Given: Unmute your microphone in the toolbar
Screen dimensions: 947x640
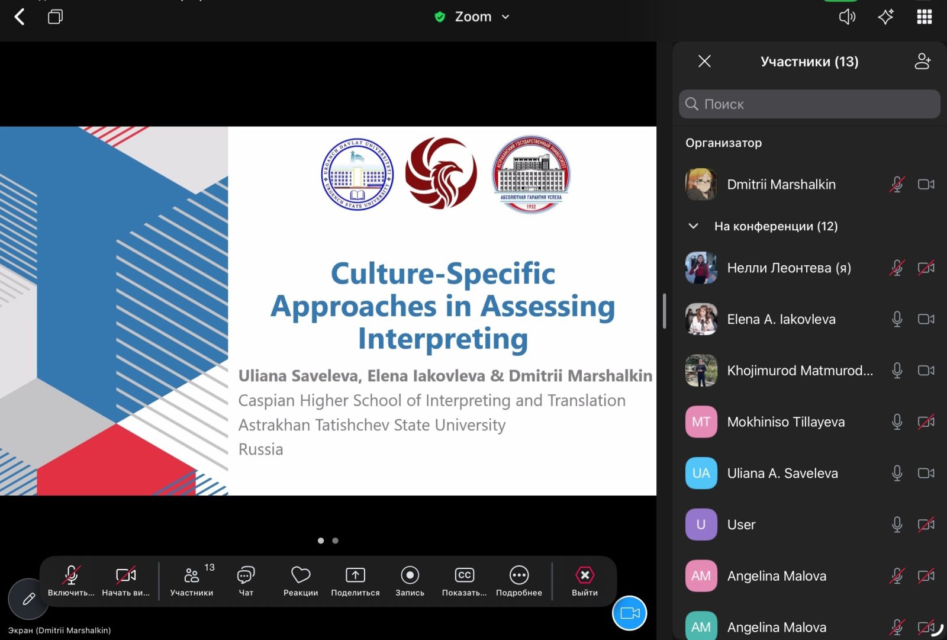Looking at the screenshot, I should click(71, 581).
